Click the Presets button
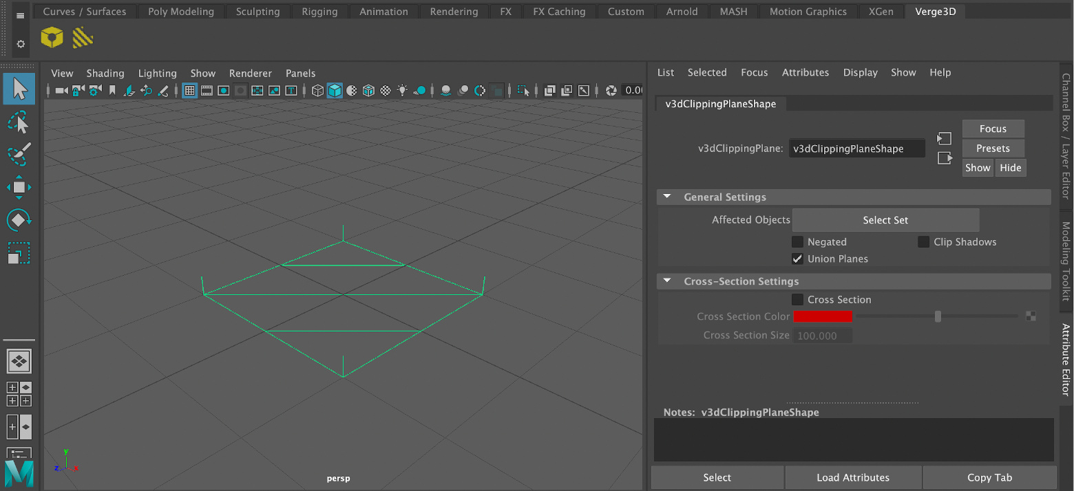The height and width of the screenshot is (491, 1074). point(993,148)
